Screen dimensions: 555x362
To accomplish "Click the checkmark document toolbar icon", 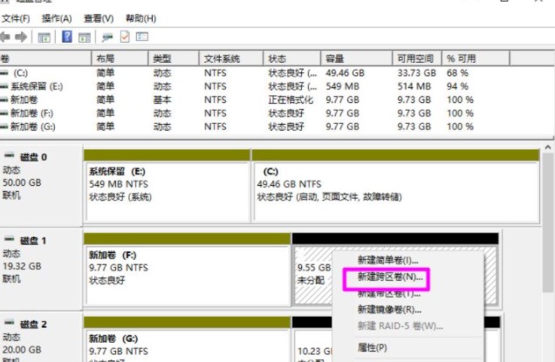I will pos(125,37).
